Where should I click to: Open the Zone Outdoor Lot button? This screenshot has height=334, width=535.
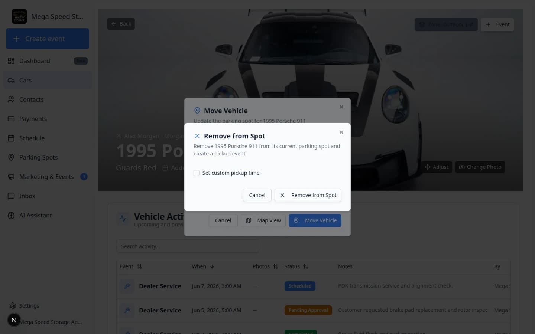[x=446, y=24]
